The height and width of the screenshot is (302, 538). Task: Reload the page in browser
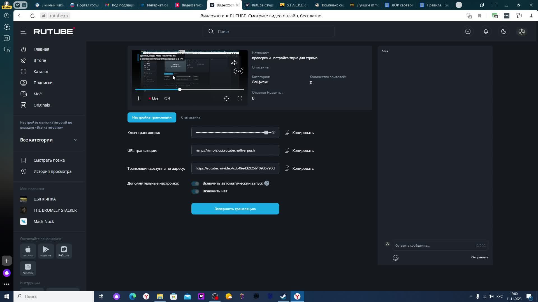click(x=33, y=16)
